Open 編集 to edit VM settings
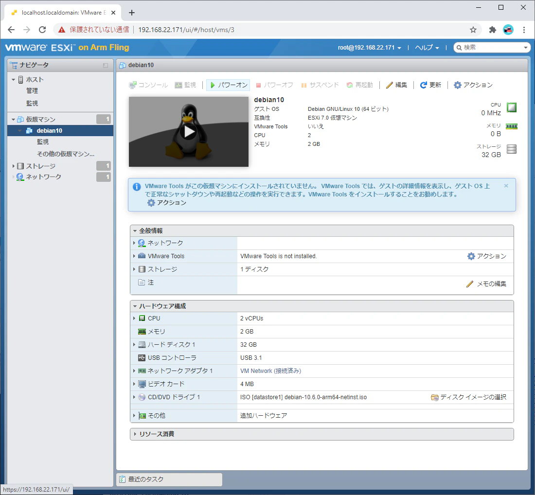 (396, 85)
